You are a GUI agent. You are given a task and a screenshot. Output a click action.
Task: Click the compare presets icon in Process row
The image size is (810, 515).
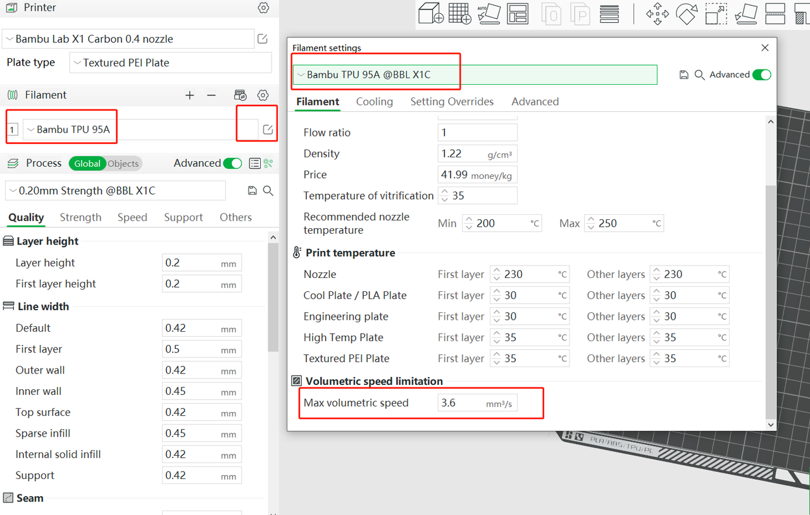coord(268,163)
